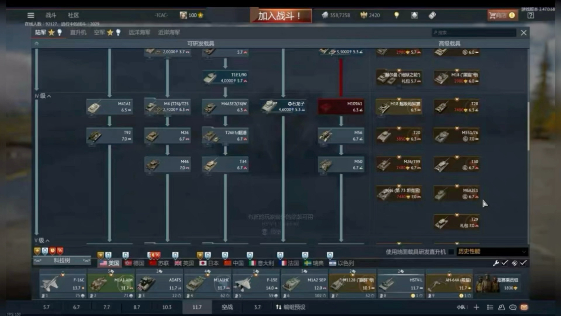Screen dimensions: 561x316
Task: Select the M41A1 tank in tree
Action: (110, 107)
